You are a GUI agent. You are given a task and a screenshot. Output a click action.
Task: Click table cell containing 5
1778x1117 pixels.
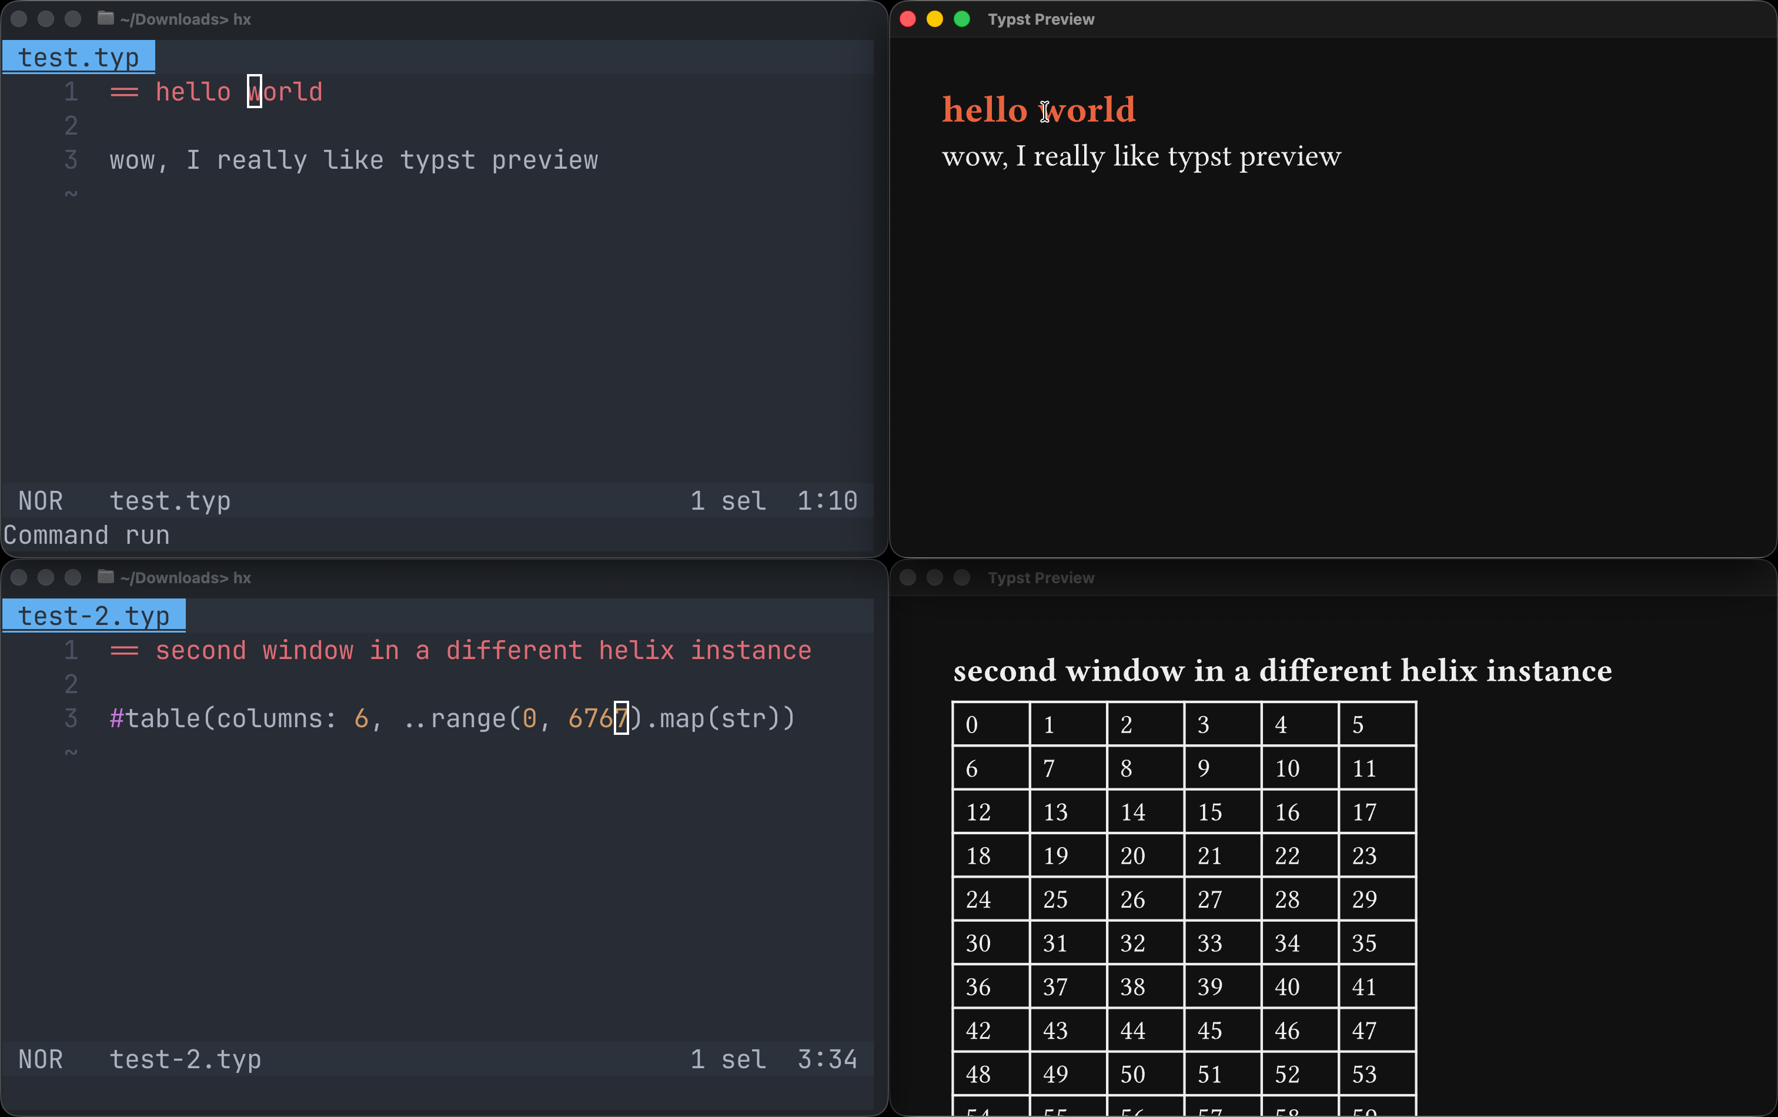click(1377, 724)
